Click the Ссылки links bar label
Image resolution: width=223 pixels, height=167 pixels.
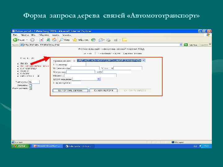coord(204,45)
